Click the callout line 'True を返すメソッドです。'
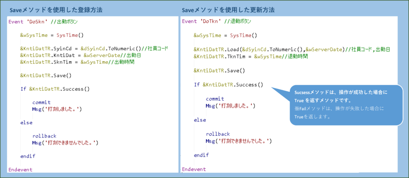 [322, 101]
